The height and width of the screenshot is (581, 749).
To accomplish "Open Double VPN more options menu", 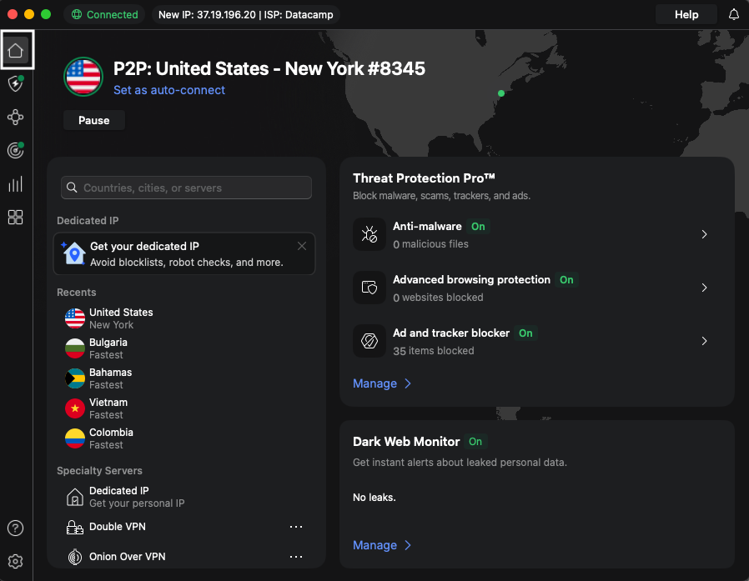I will tap(296, 527).
